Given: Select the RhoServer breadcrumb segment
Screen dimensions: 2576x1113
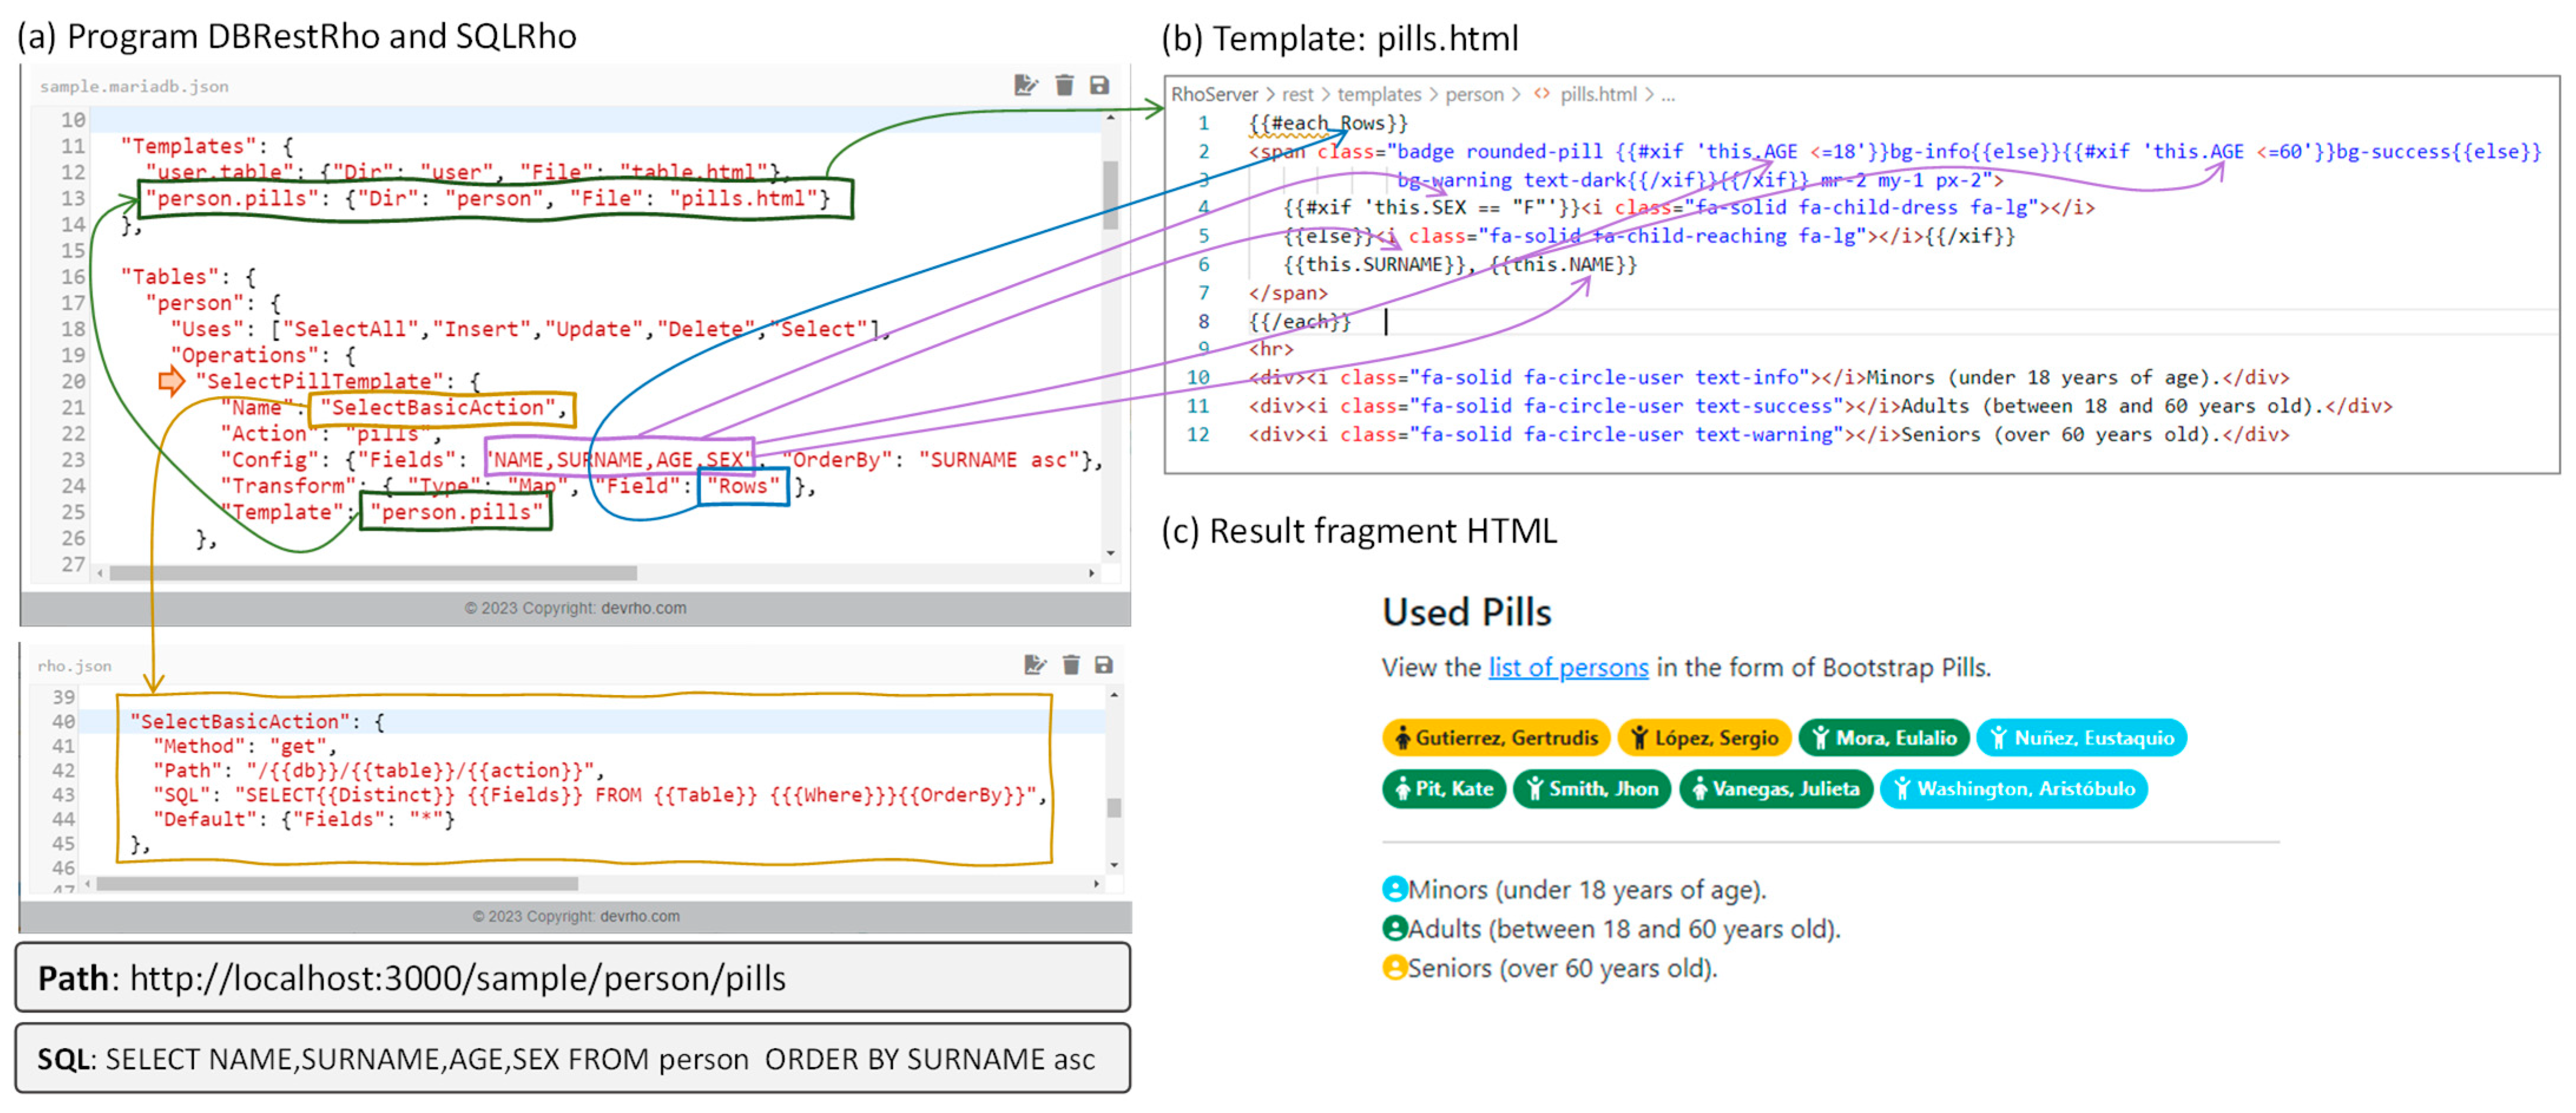Looking at the screenshot, I should (1214, 94).
